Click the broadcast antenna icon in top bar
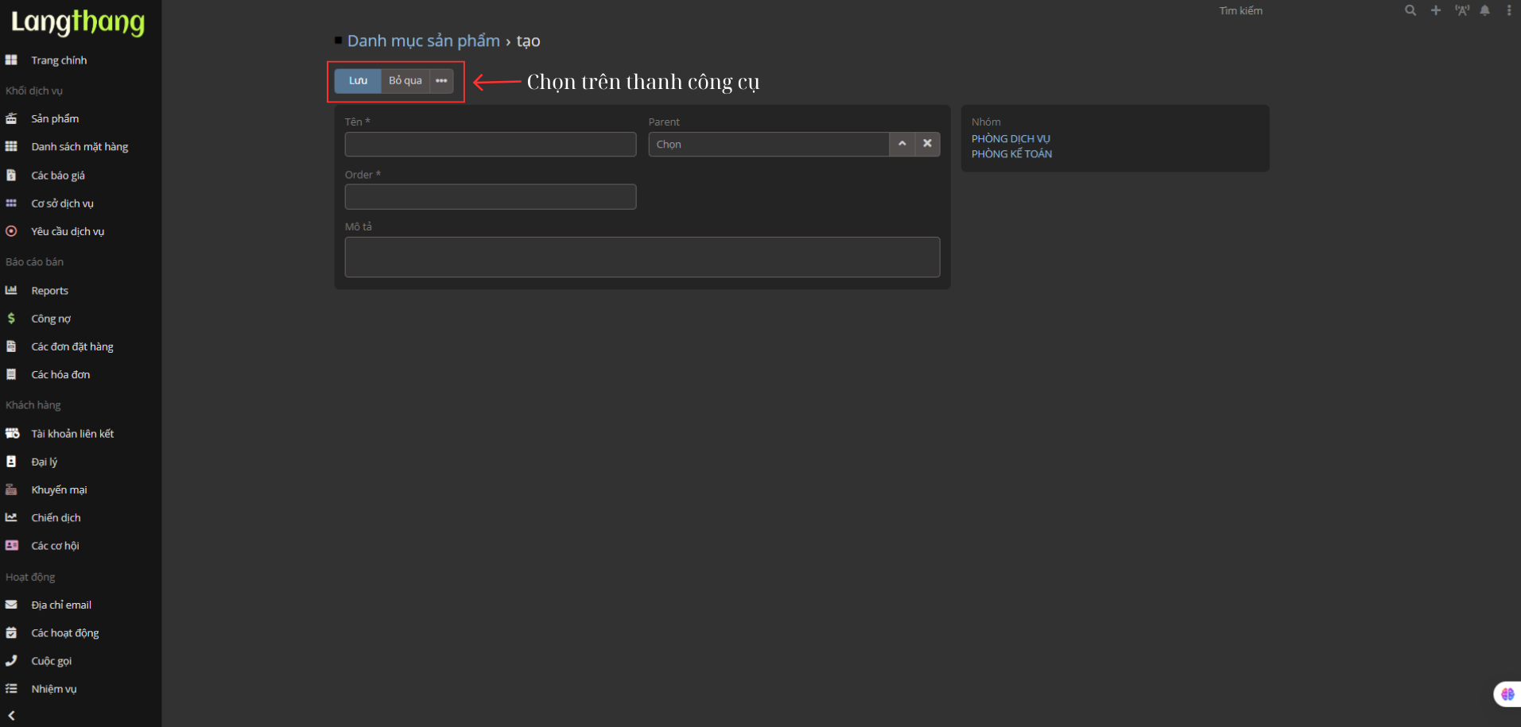This screenshot has width=1521, height=727. (1461, 10)
